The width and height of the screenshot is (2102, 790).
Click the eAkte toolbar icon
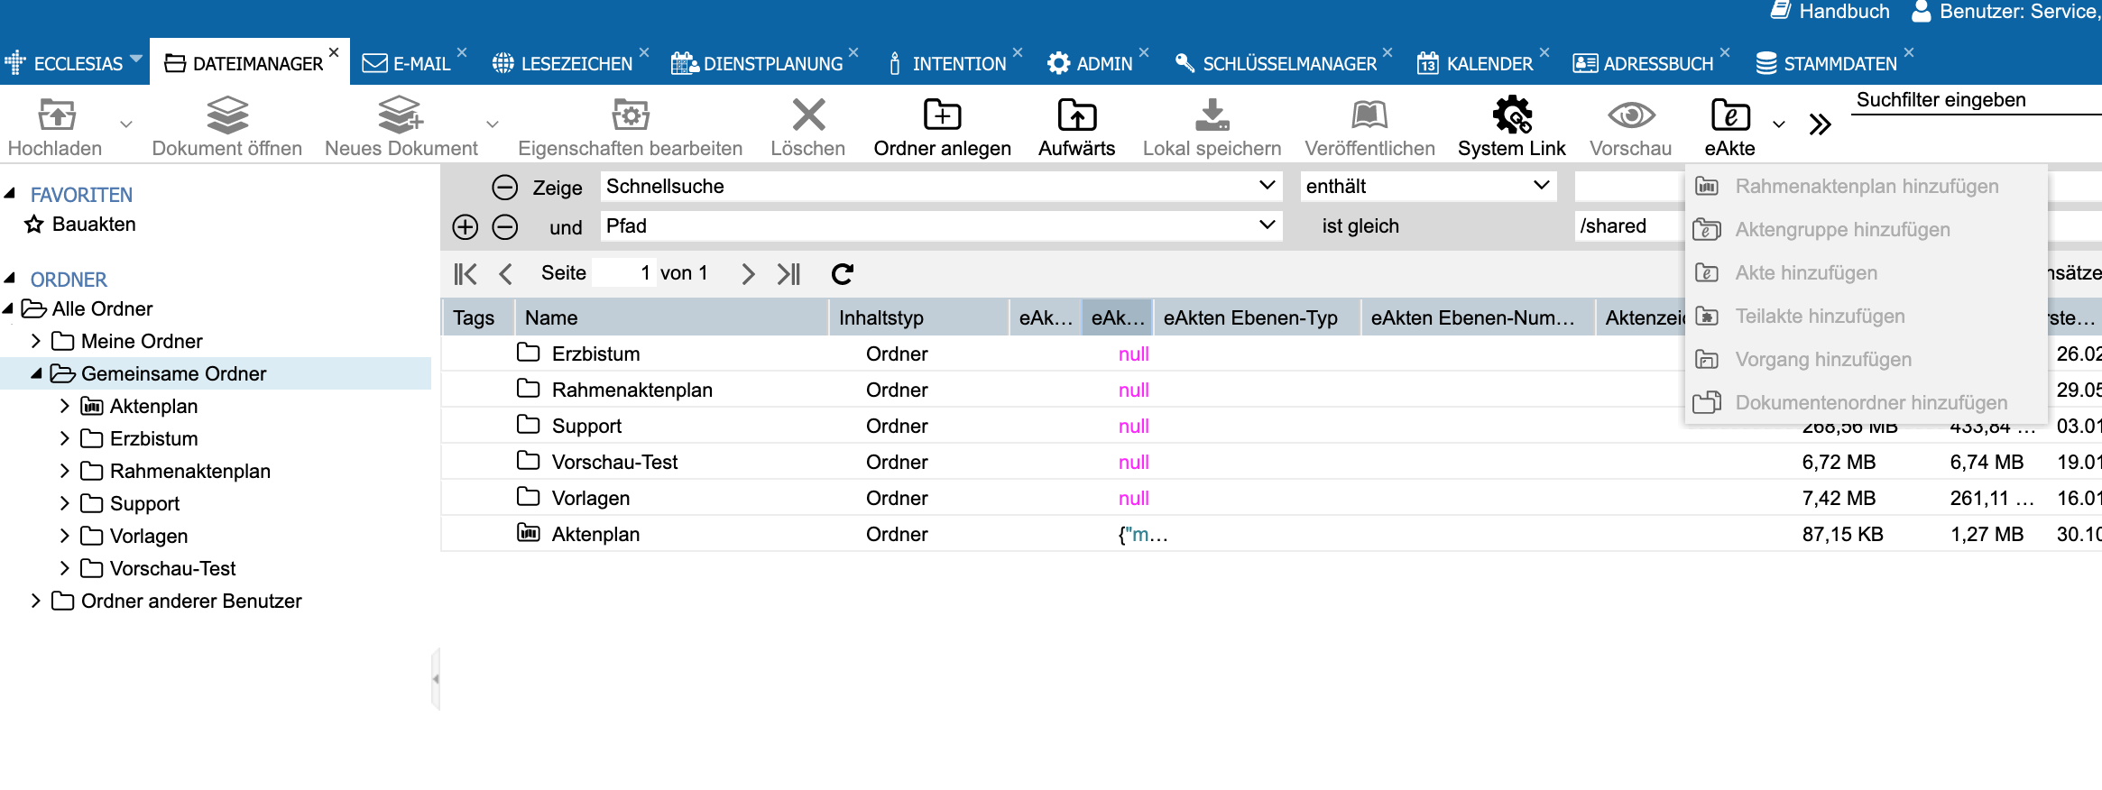(1730, 115)
